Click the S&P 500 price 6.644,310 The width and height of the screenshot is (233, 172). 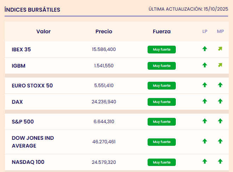coord(104,122)
